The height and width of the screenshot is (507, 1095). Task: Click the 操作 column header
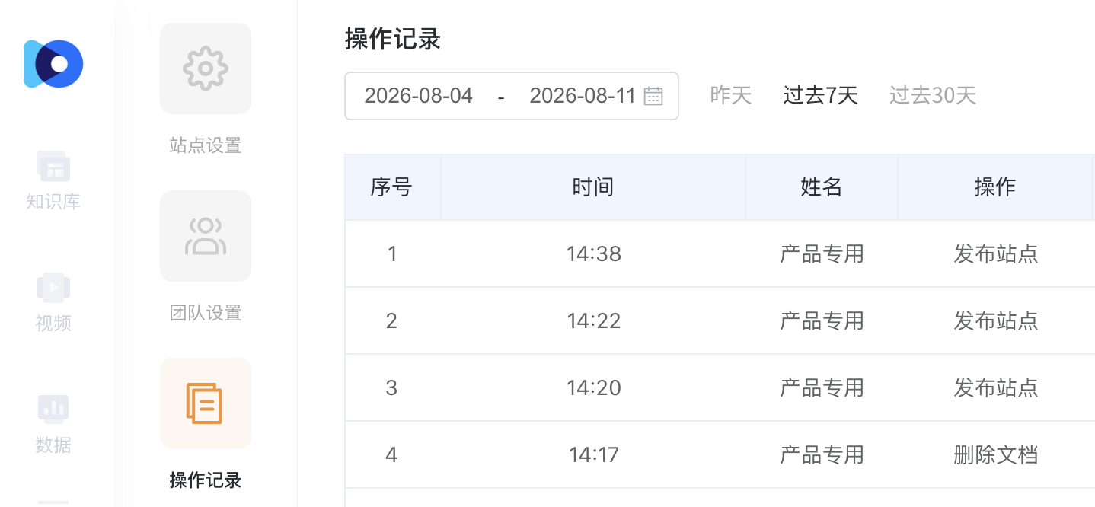[x=995, y=187]
